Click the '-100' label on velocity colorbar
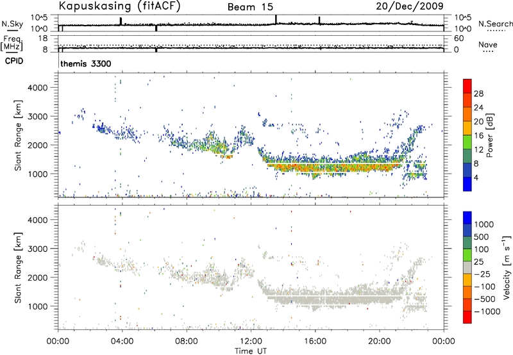513x355 pixels. pos(485,286)
